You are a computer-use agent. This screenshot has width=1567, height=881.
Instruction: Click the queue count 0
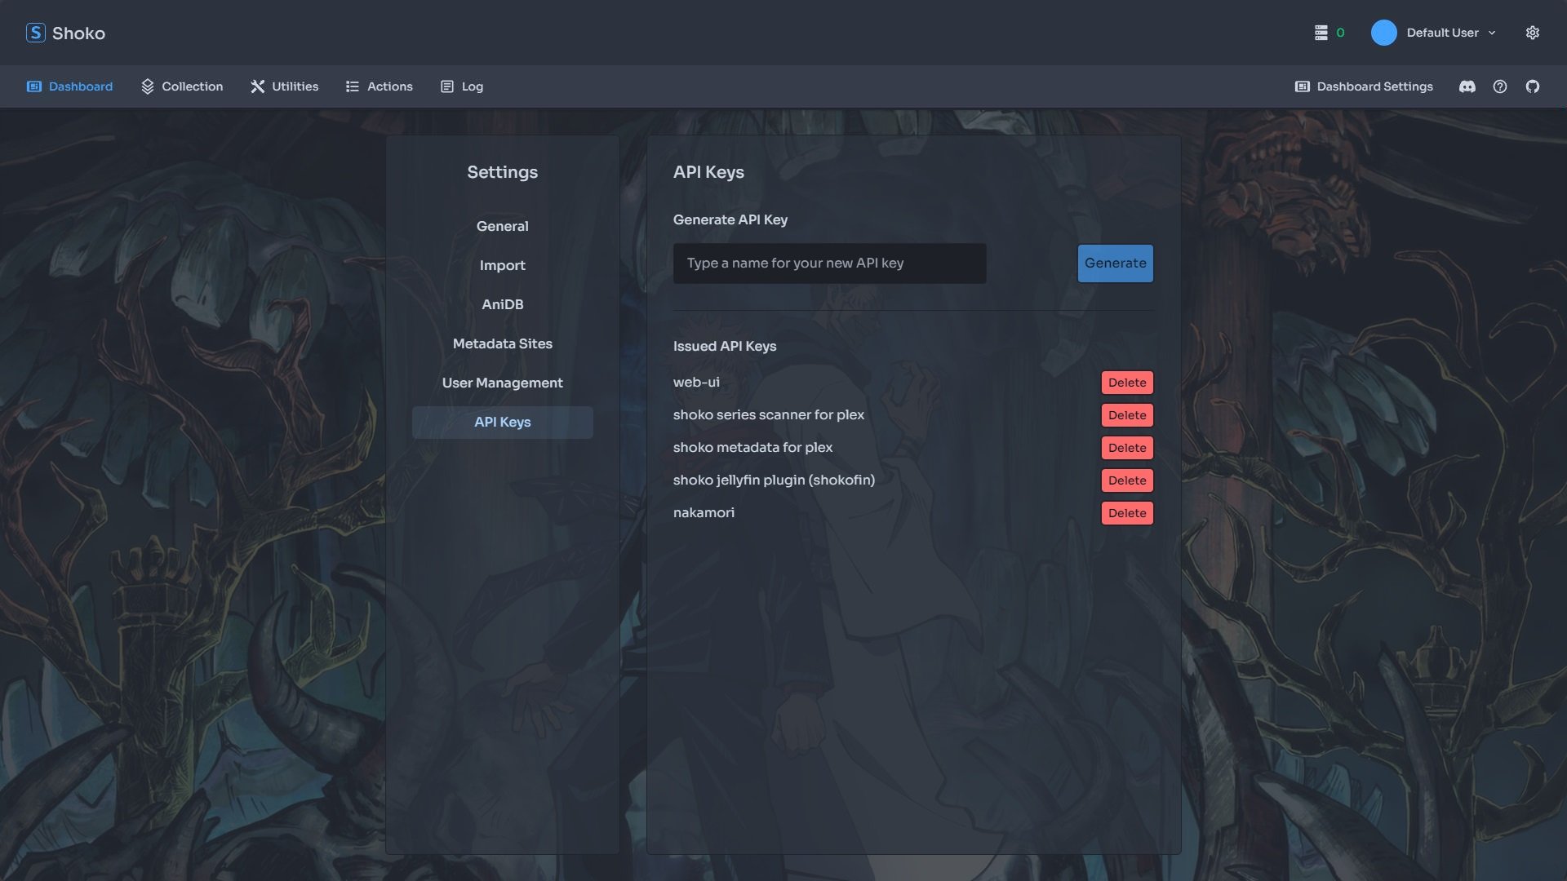click(1340, 33)
